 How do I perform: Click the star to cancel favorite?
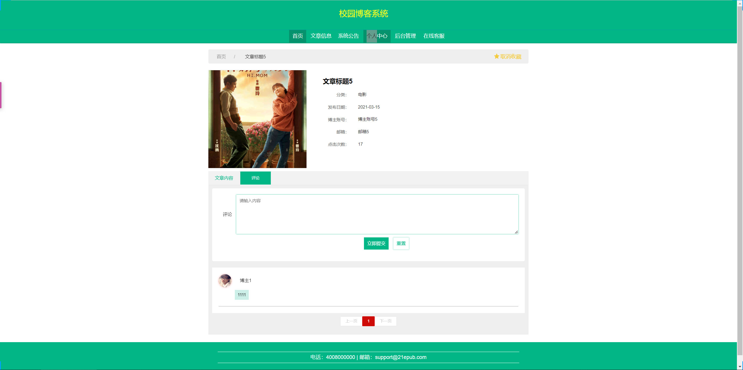pos(496,57)
